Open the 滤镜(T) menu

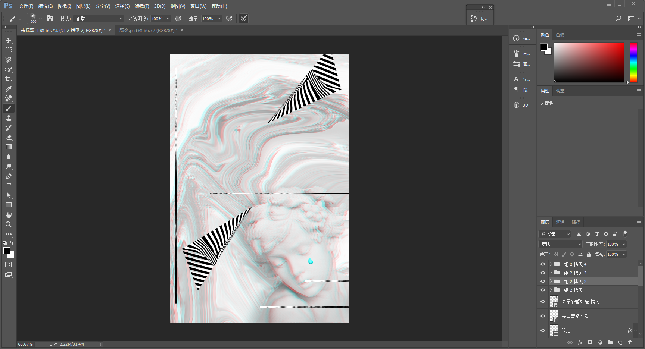(x=142, y=6)
